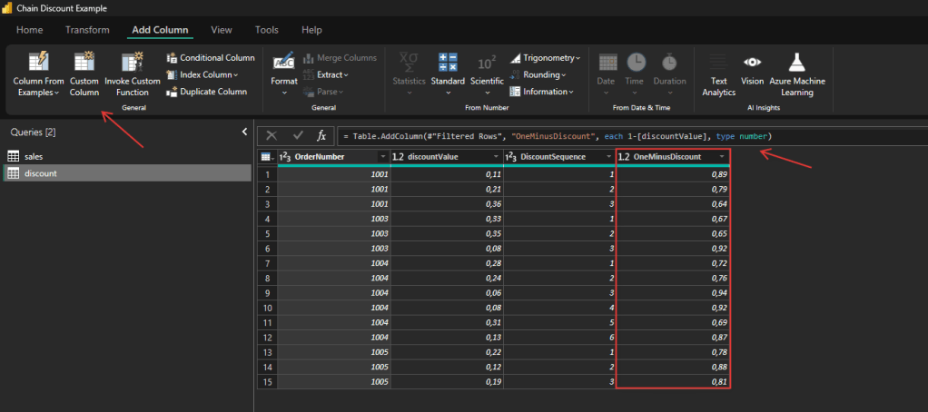Click the Information icon
The width and height of the screenshot is (928, 412).
[x=515, y=92]
